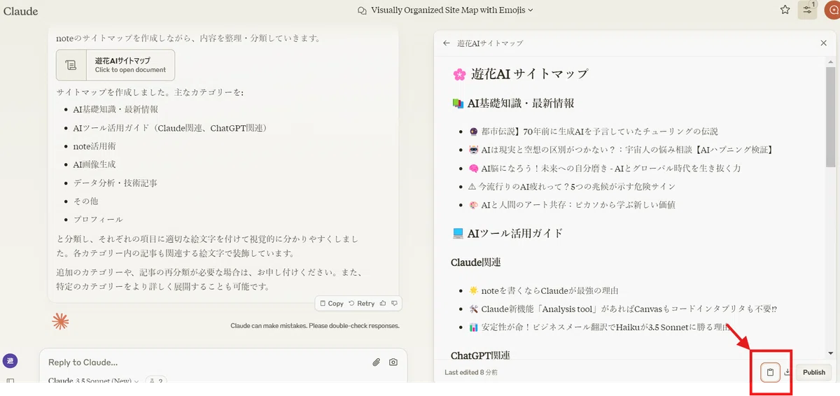Click chat bullet 'AI画像生成'

pos(94,164)
